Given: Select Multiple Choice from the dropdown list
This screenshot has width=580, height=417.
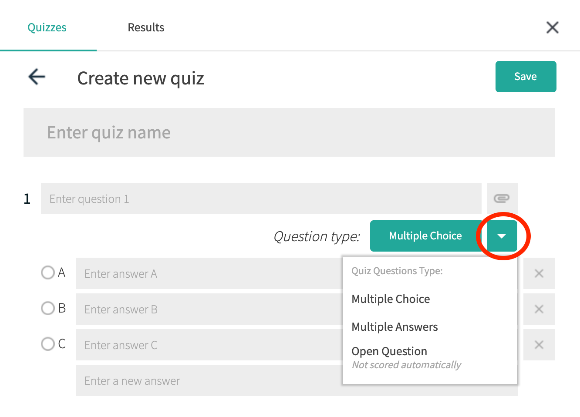Looking at the screenshot, I should tap(391, 299).
